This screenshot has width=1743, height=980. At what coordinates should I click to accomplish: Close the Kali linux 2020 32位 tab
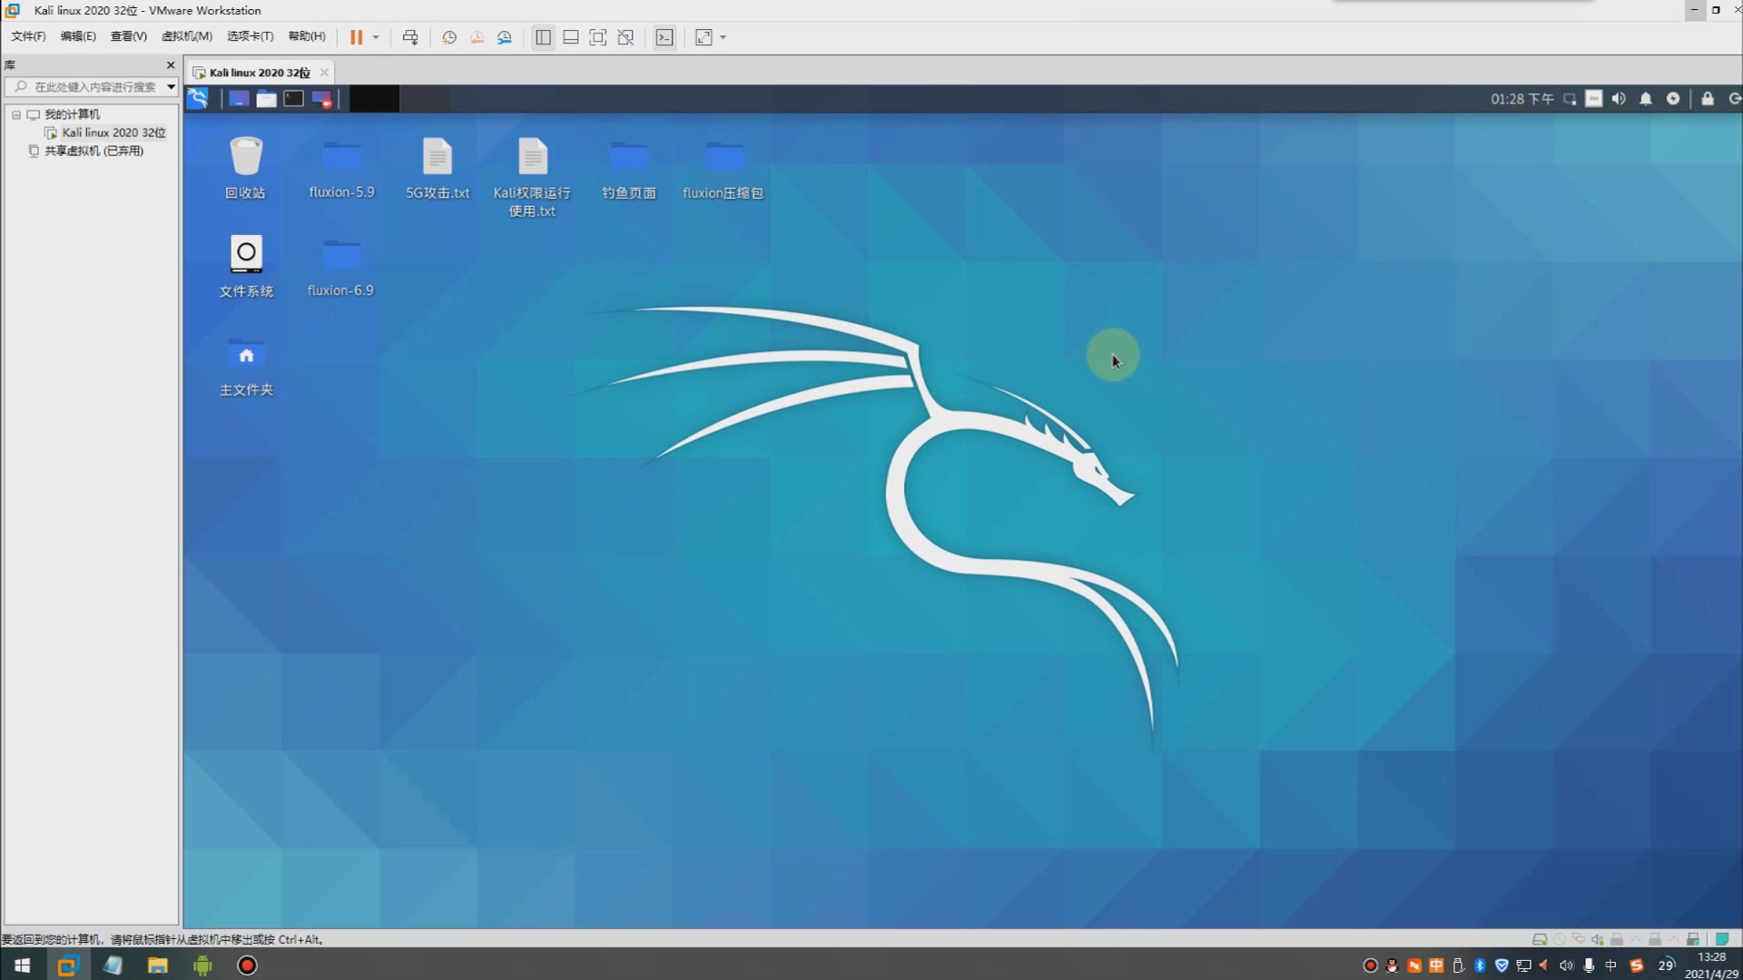coord(324,73)
